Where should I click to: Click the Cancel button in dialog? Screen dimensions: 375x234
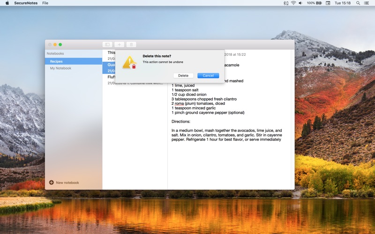208,75
